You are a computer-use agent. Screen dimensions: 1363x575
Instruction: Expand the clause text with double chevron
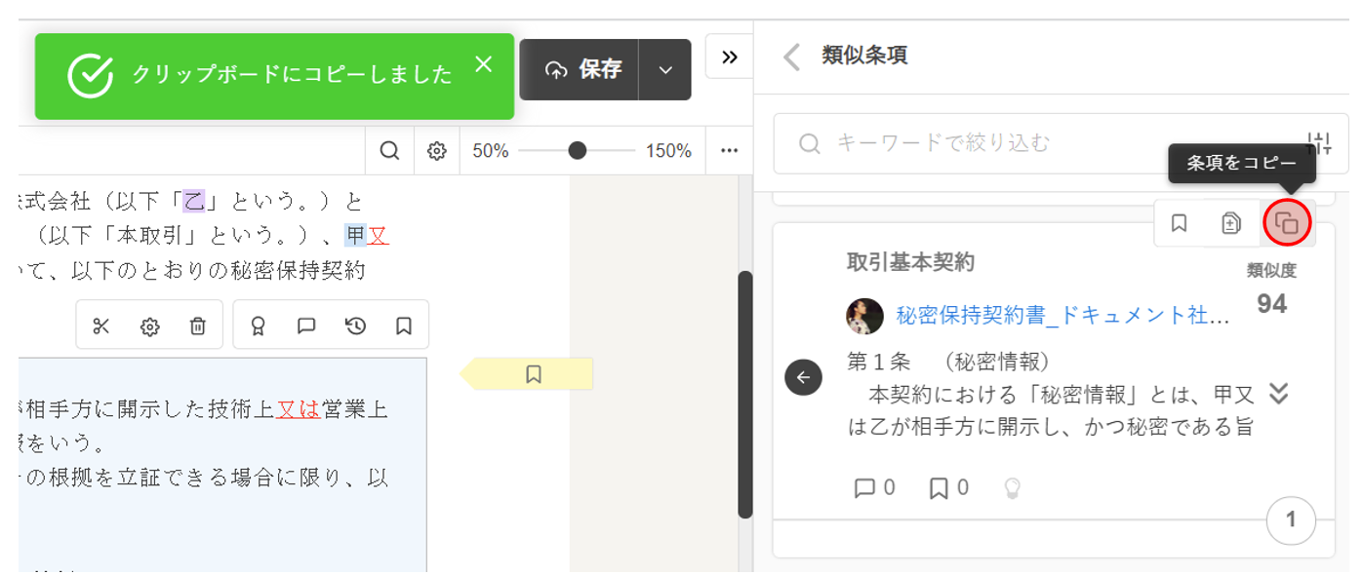point(1278,393)
